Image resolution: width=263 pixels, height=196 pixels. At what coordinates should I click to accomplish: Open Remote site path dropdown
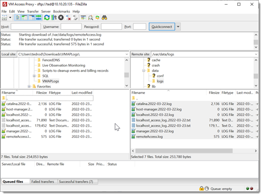point(256,55)
